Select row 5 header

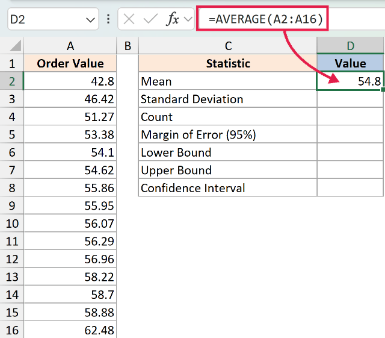(12, 134)
